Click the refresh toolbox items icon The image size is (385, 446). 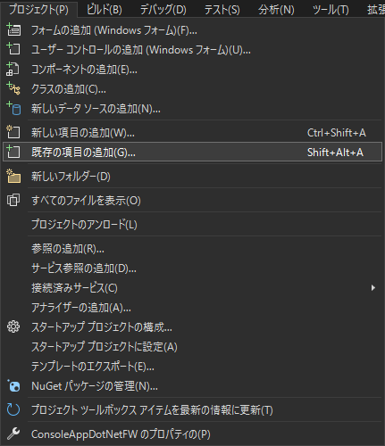(13, 410)
